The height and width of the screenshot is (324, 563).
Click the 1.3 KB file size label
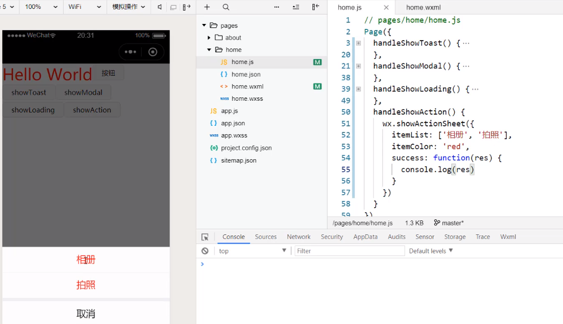415,223
